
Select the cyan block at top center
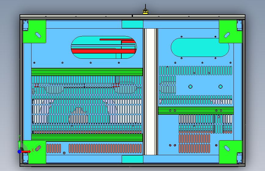132,24
